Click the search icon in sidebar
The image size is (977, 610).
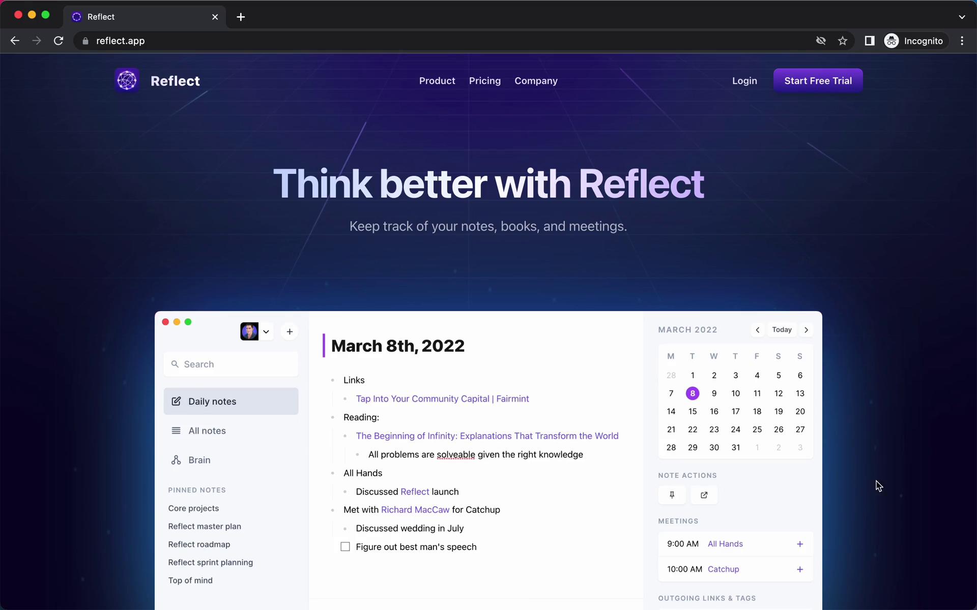click(175, 363)
